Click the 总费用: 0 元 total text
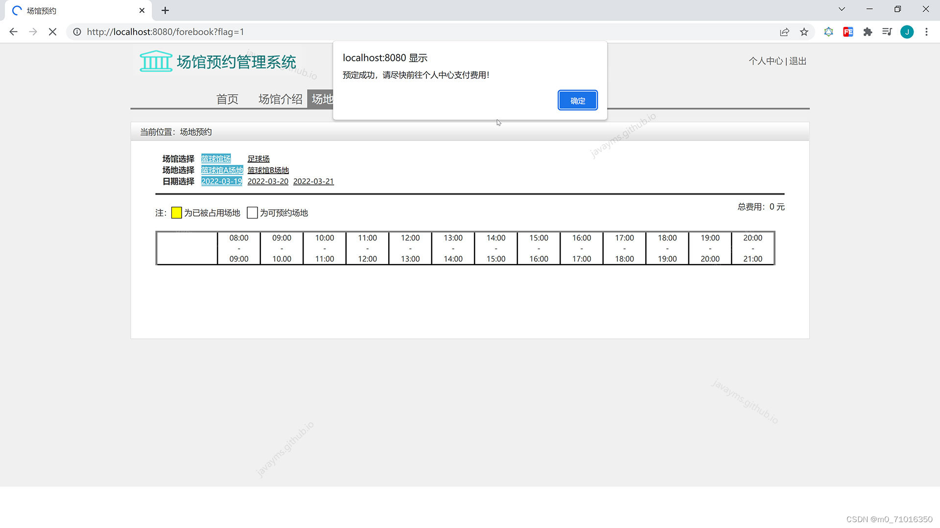This screenshot has height=528, width=940. [x=761, y=207]
